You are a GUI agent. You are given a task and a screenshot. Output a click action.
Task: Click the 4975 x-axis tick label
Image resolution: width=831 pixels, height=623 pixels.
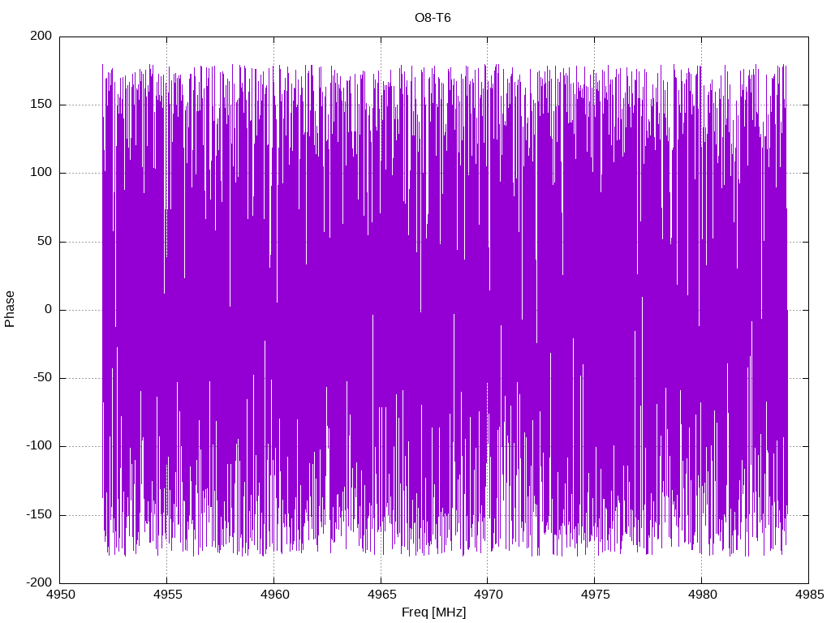tap(595, 595)
